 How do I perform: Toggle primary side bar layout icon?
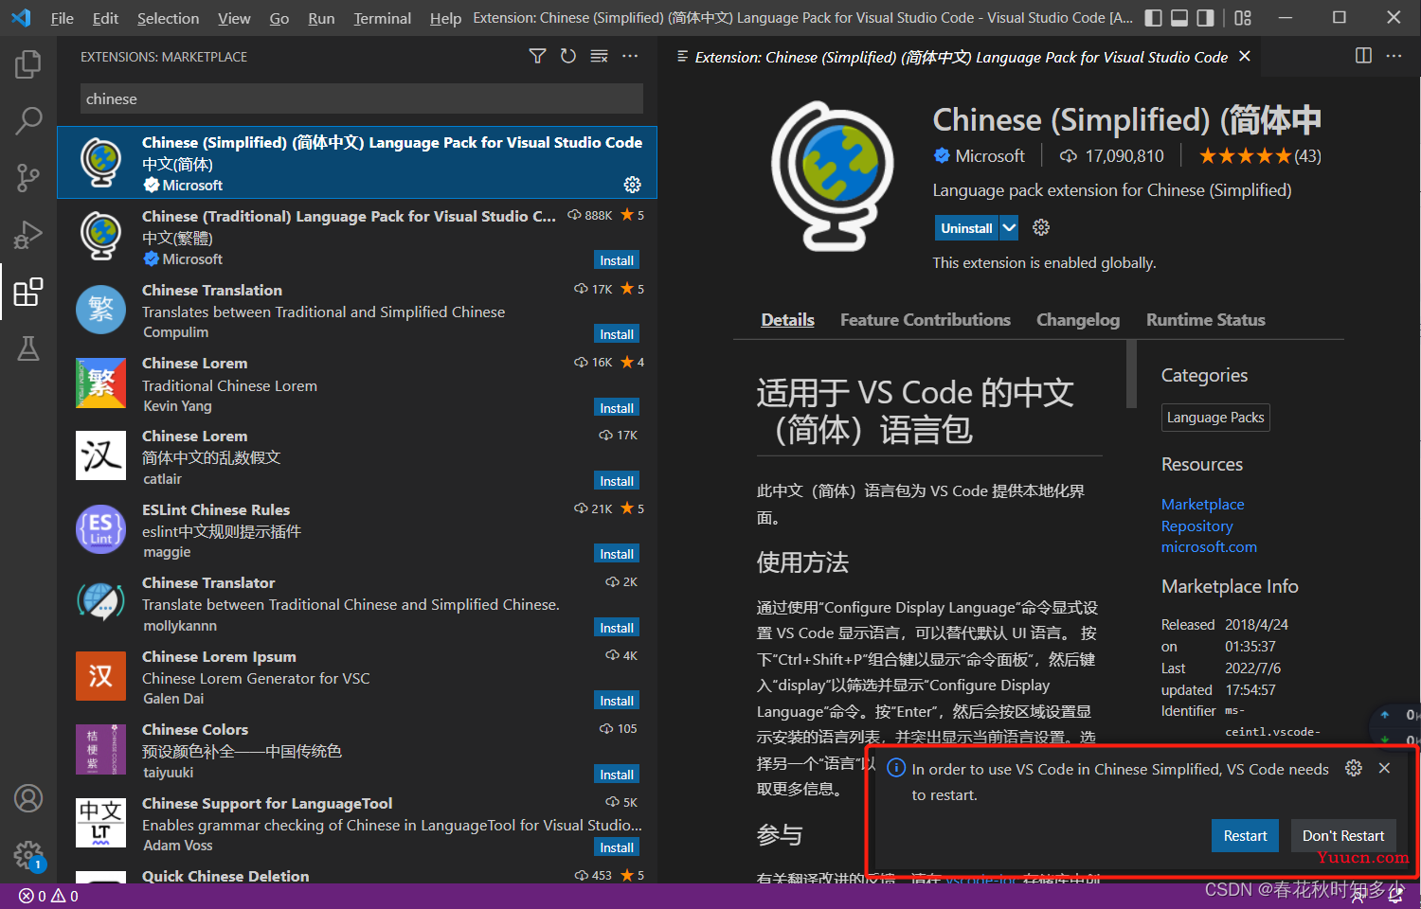coord(1153,18)
